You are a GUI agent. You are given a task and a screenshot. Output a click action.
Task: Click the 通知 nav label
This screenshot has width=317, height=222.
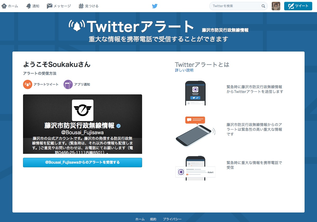click(36, 6)
